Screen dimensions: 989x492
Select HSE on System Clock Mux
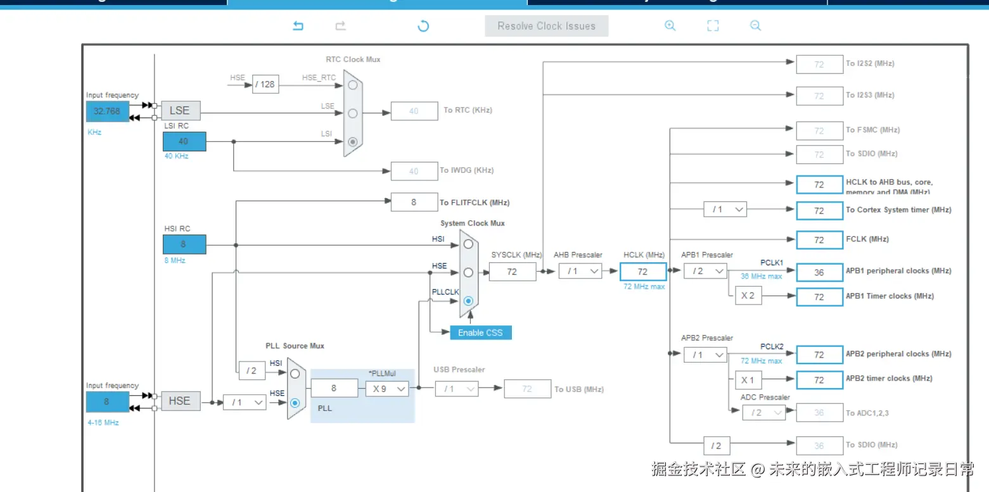click(468, 272)
